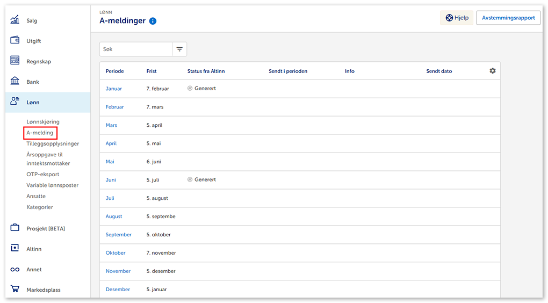Viewport: 548px width, 303px height.
Task: Click into the Søk search field
Action: pos(136,49)
